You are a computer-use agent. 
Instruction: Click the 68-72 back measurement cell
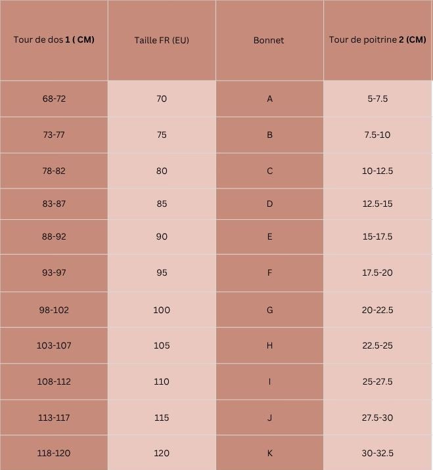tap(54, 98)
